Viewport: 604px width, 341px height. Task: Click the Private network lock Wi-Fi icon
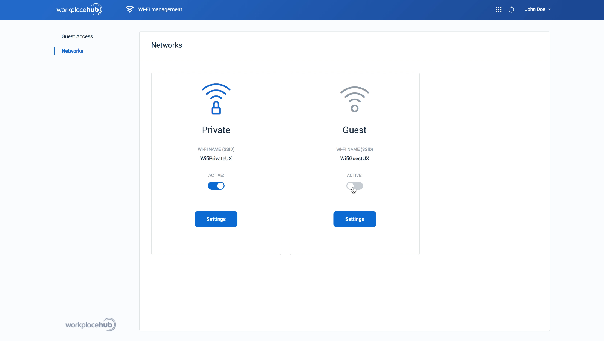216,99
